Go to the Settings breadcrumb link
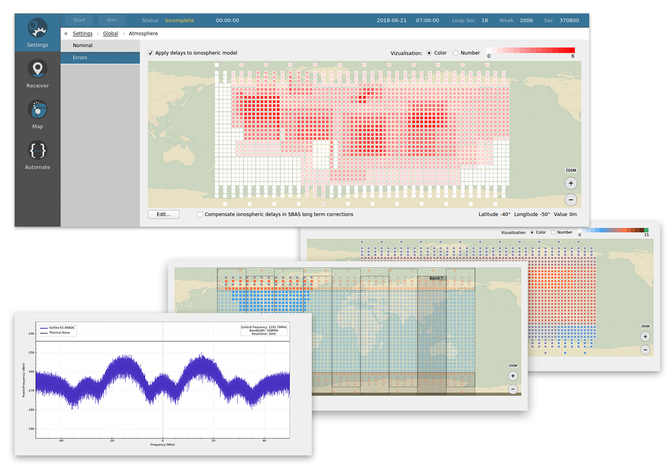 click(82, 34)
